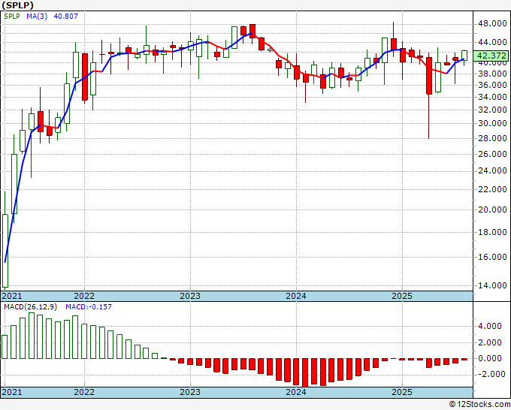Click the 36.000 price axis label
Viewport: 511px width, 410px height.
tap(492, 86)
